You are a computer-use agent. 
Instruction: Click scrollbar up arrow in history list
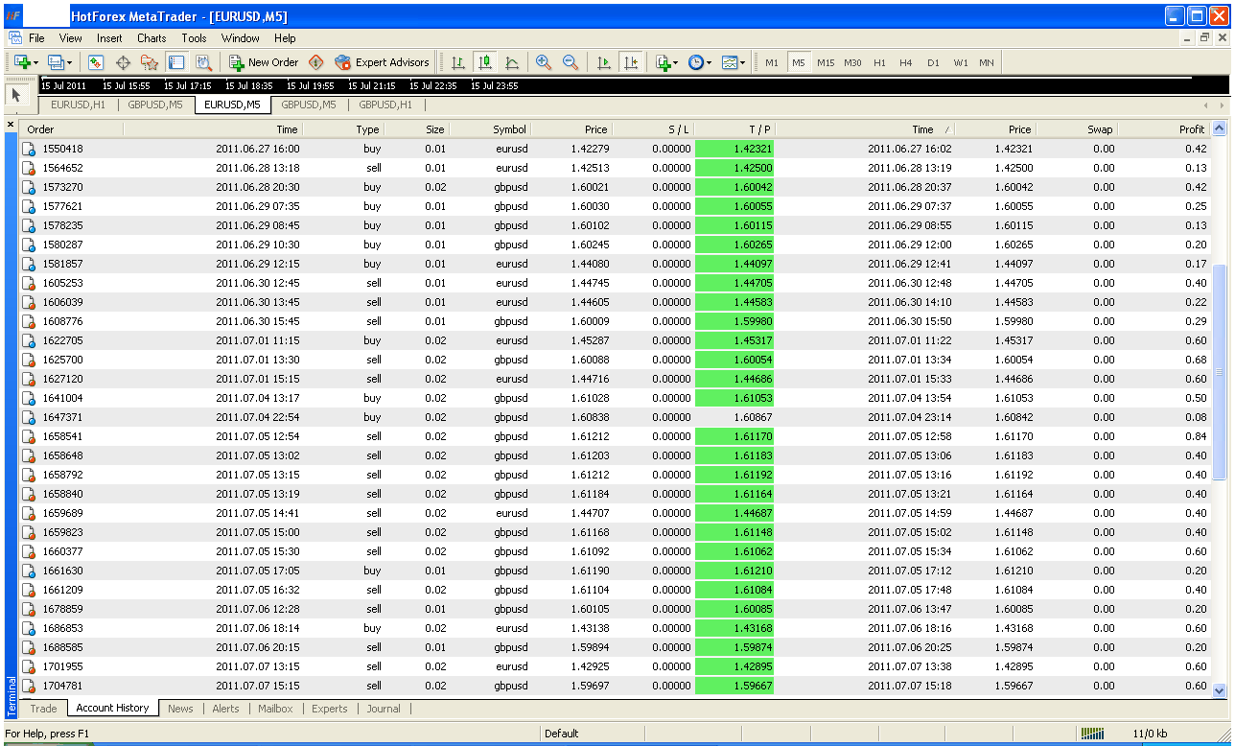[x=1220, y=128]
